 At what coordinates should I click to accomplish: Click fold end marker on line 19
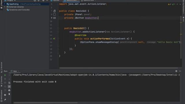[x=58, y=53]
